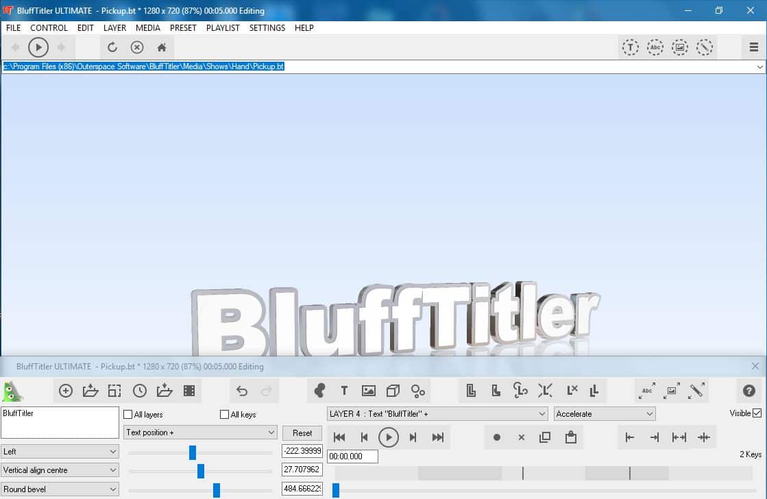Open the hamburger menu at top right
This screenshot has width=767, height=499.
(754, 47)
